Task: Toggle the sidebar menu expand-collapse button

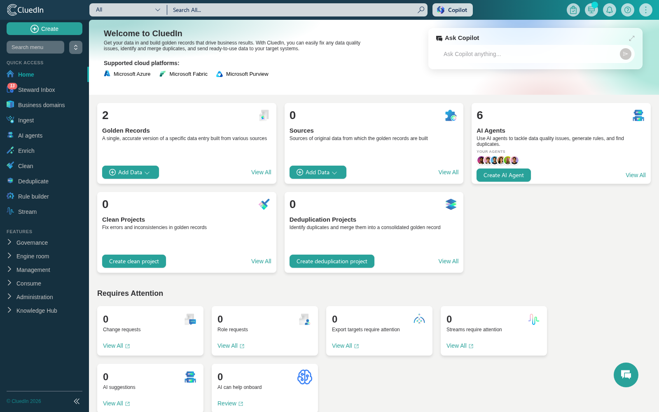Action: point(76,47)
